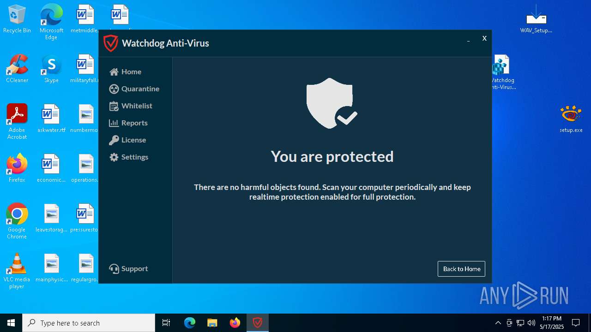Click the Quarantine radiation icon
The image size is (591, 332).
coord(114,89)
